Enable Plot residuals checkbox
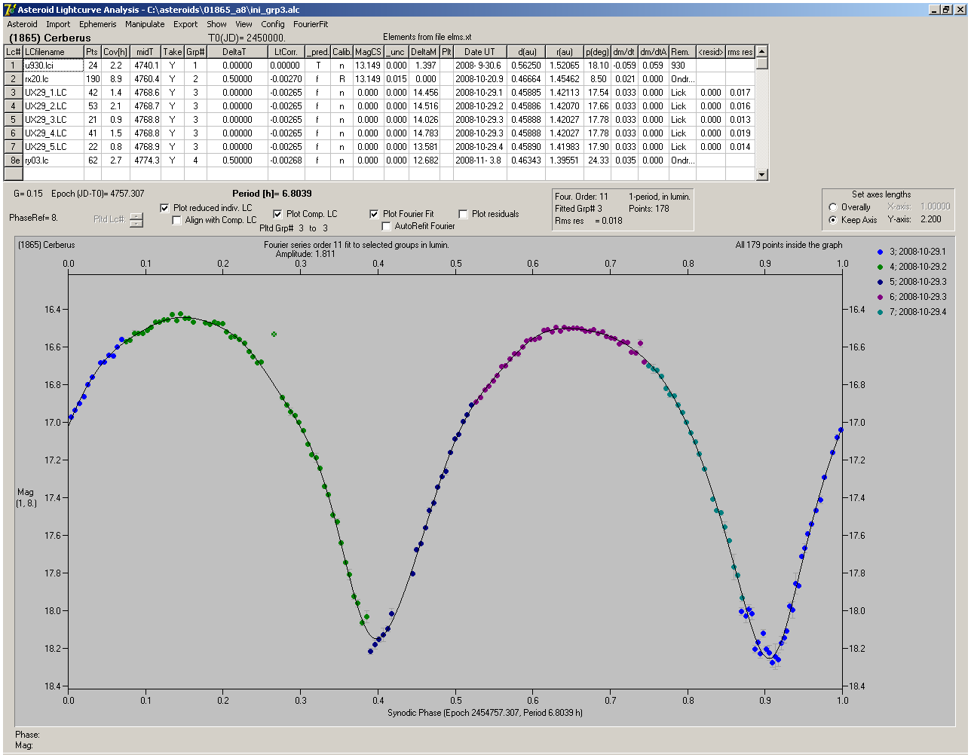Viewport: 971px width, 755px height. click(463, 214)
